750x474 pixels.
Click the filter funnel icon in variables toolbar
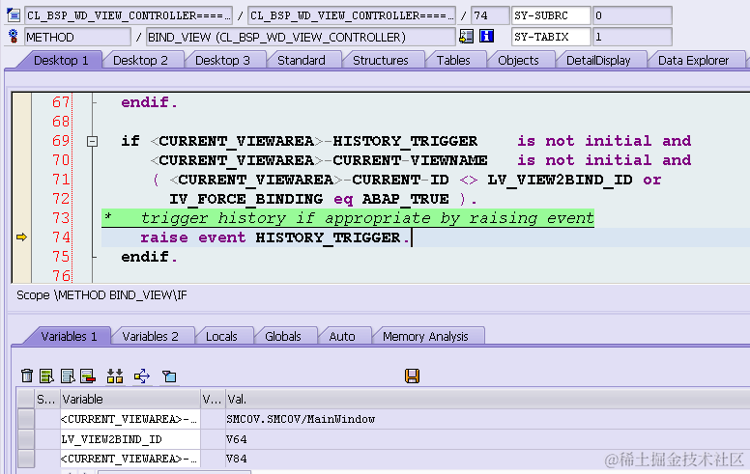point(169,376)
